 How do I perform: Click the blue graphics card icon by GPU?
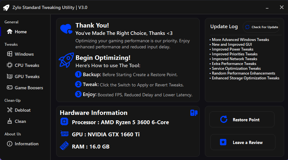click(65, 134)
